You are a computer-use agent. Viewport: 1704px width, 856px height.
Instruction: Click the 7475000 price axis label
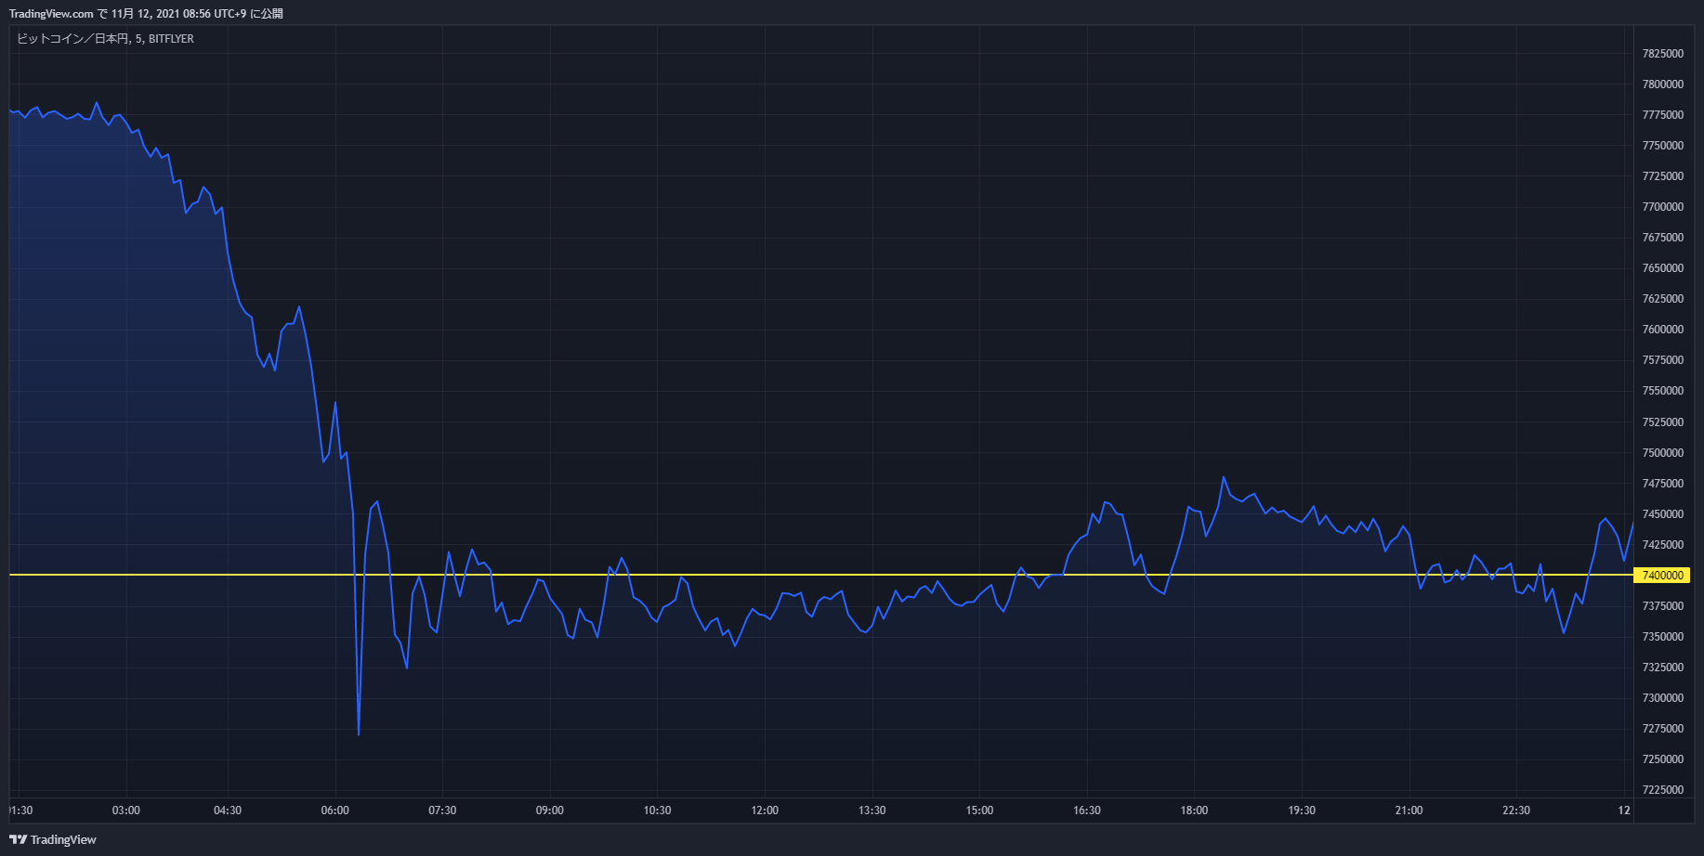(1663, 484)
